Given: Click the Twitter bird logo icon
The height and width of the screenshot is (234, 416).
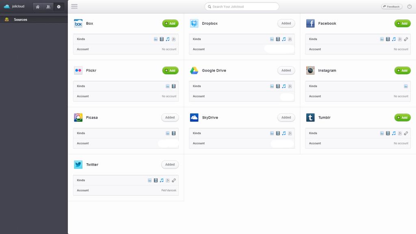Looking at the screenshot, I should click(x=78, y=165).
